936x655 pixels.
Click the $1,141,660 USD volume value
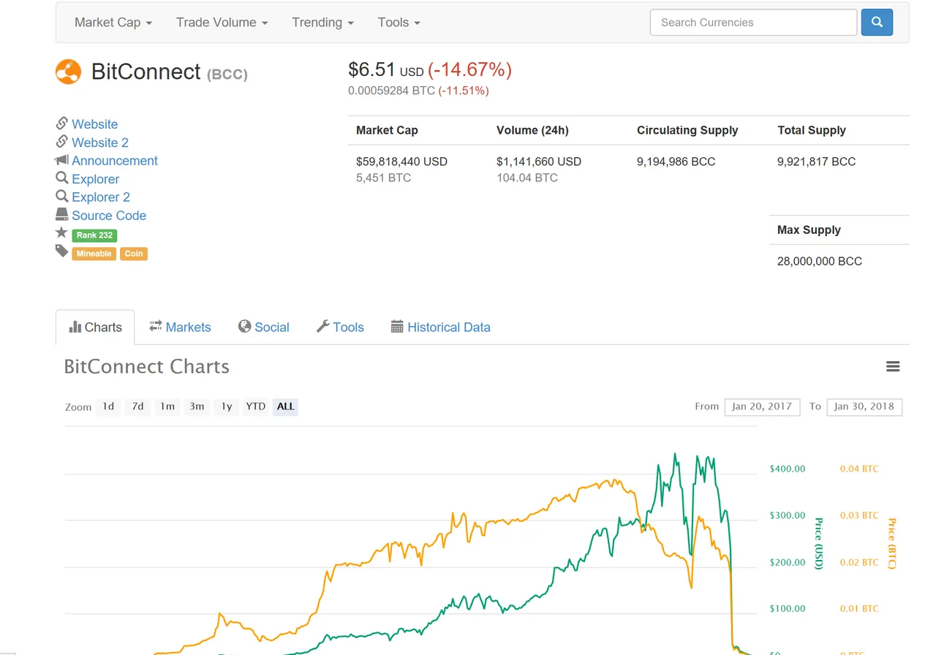539,162
